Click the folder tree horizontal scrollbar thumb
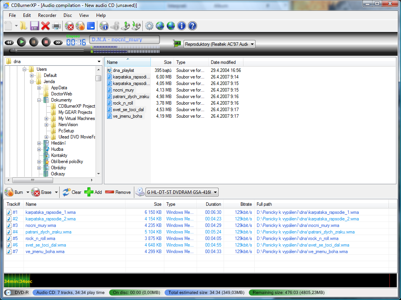This screenshot has height=300, width=401. (x=32, y=180)
